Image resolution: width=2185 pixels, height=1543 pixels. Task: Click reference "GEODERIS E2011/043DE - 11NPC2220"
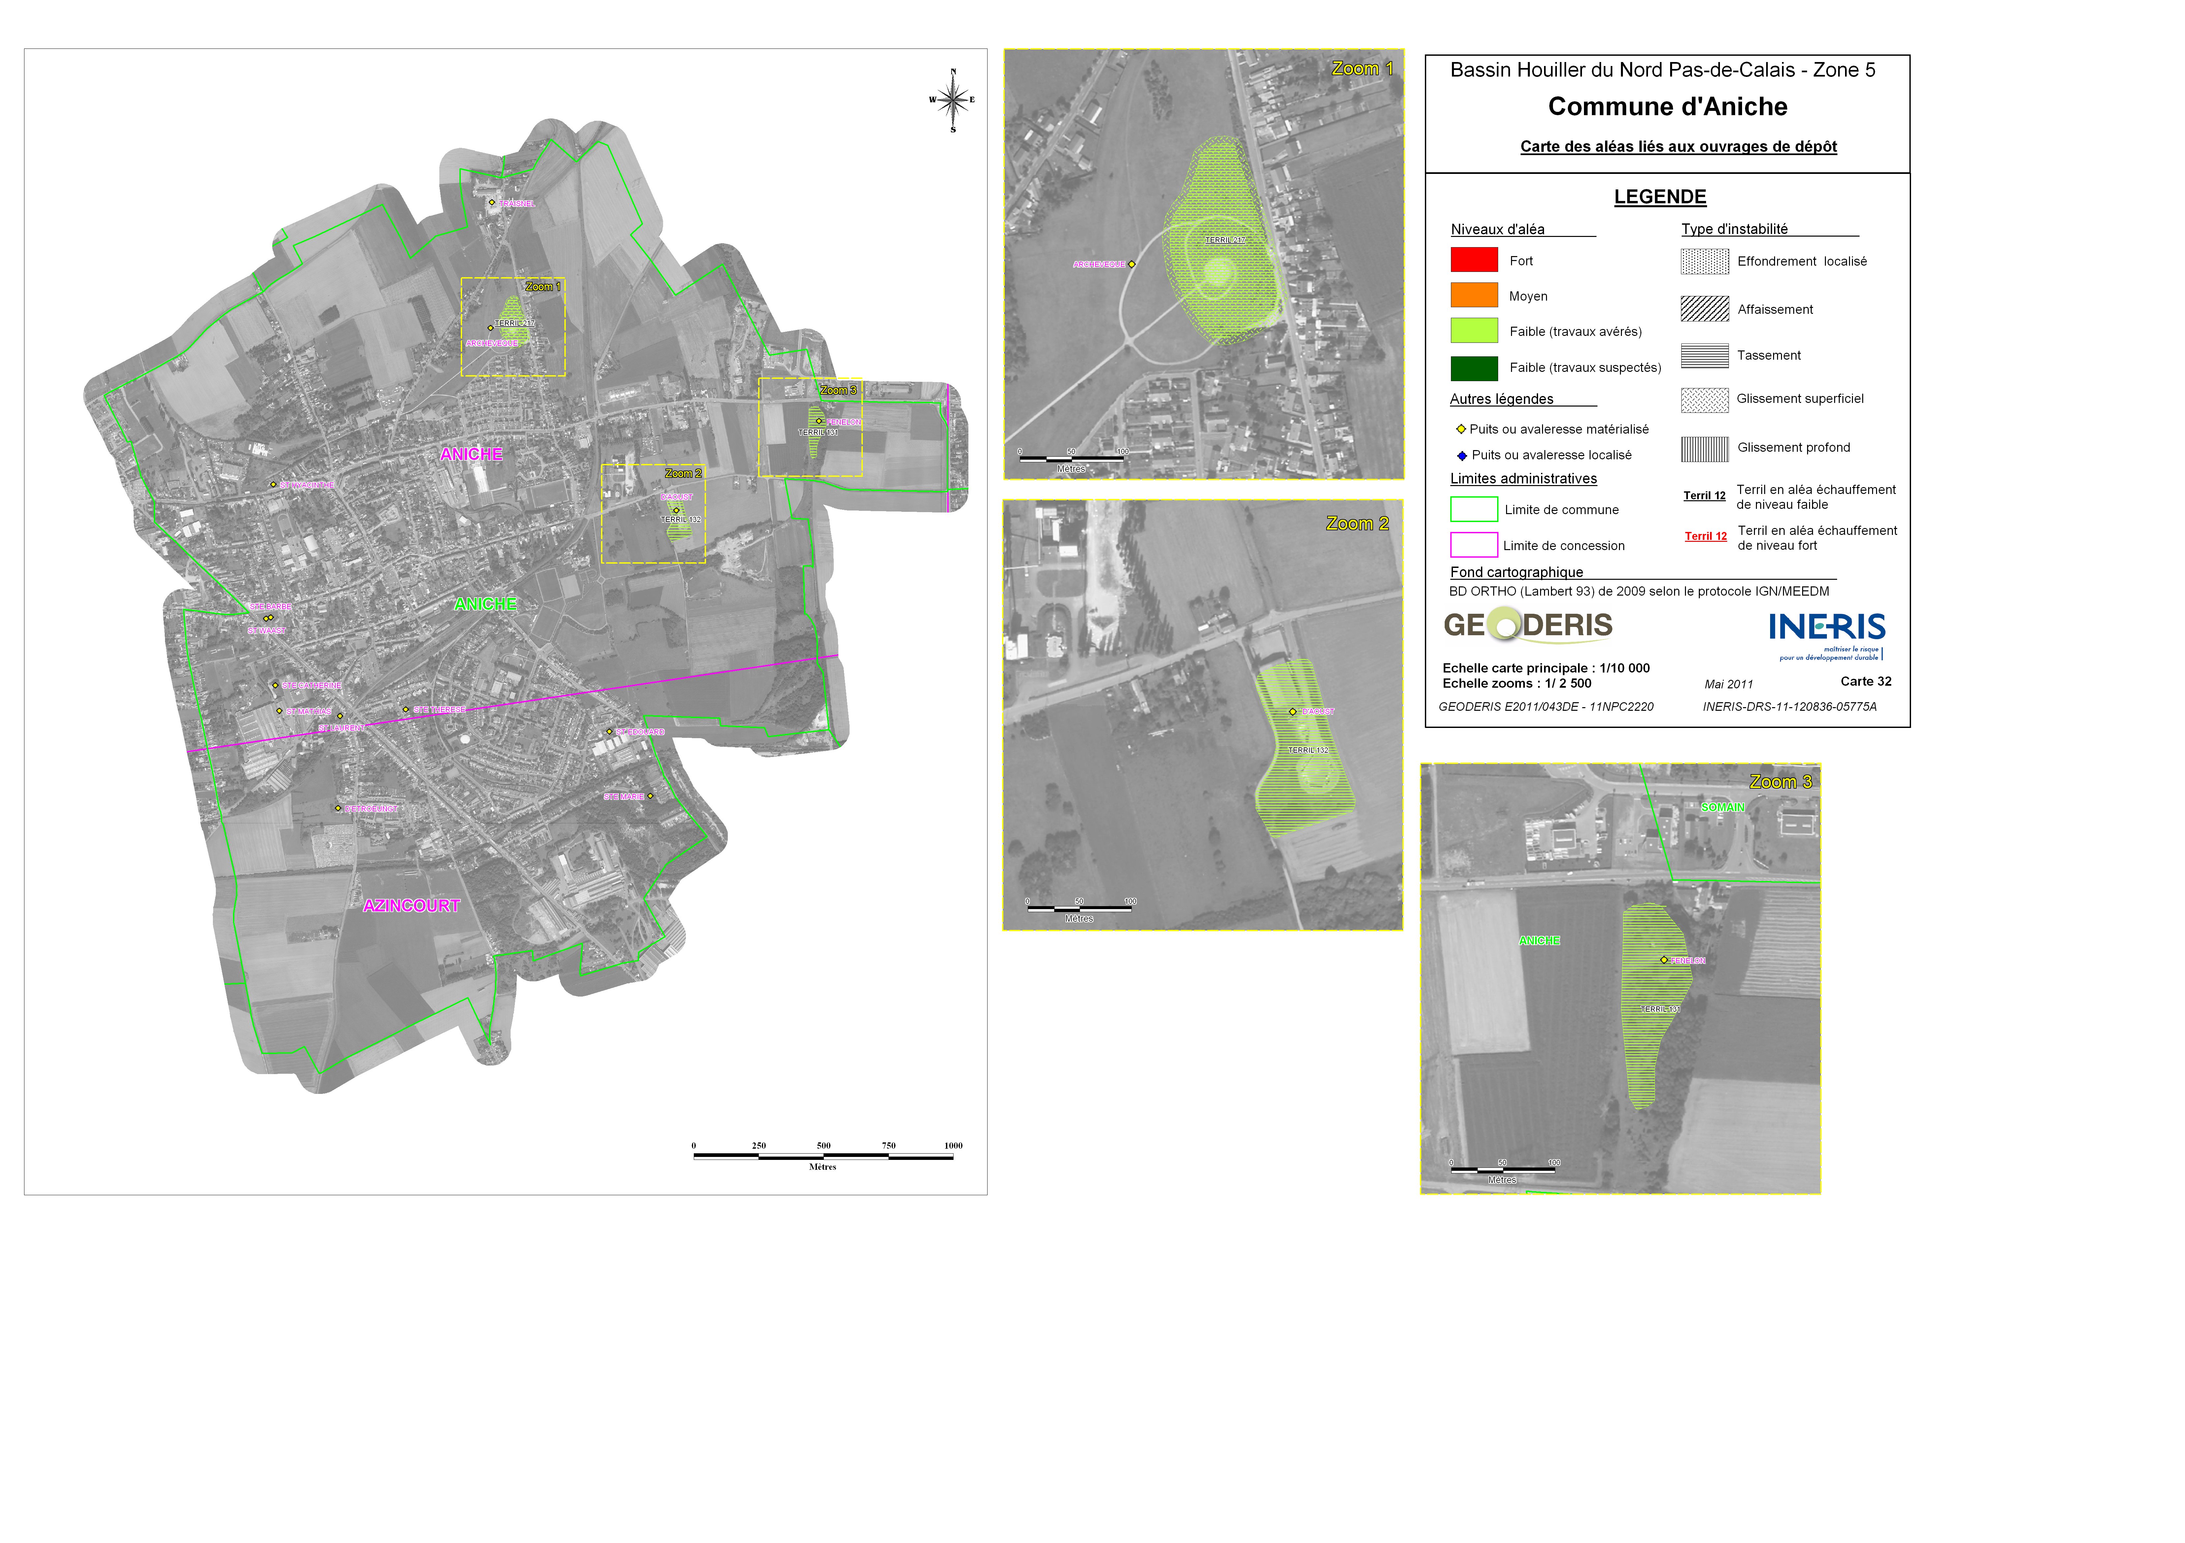point(1546,707)
